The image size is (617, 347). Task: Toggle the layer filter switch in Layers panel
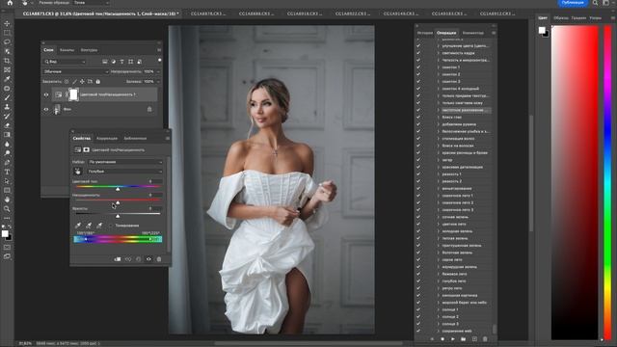[159, 61]
